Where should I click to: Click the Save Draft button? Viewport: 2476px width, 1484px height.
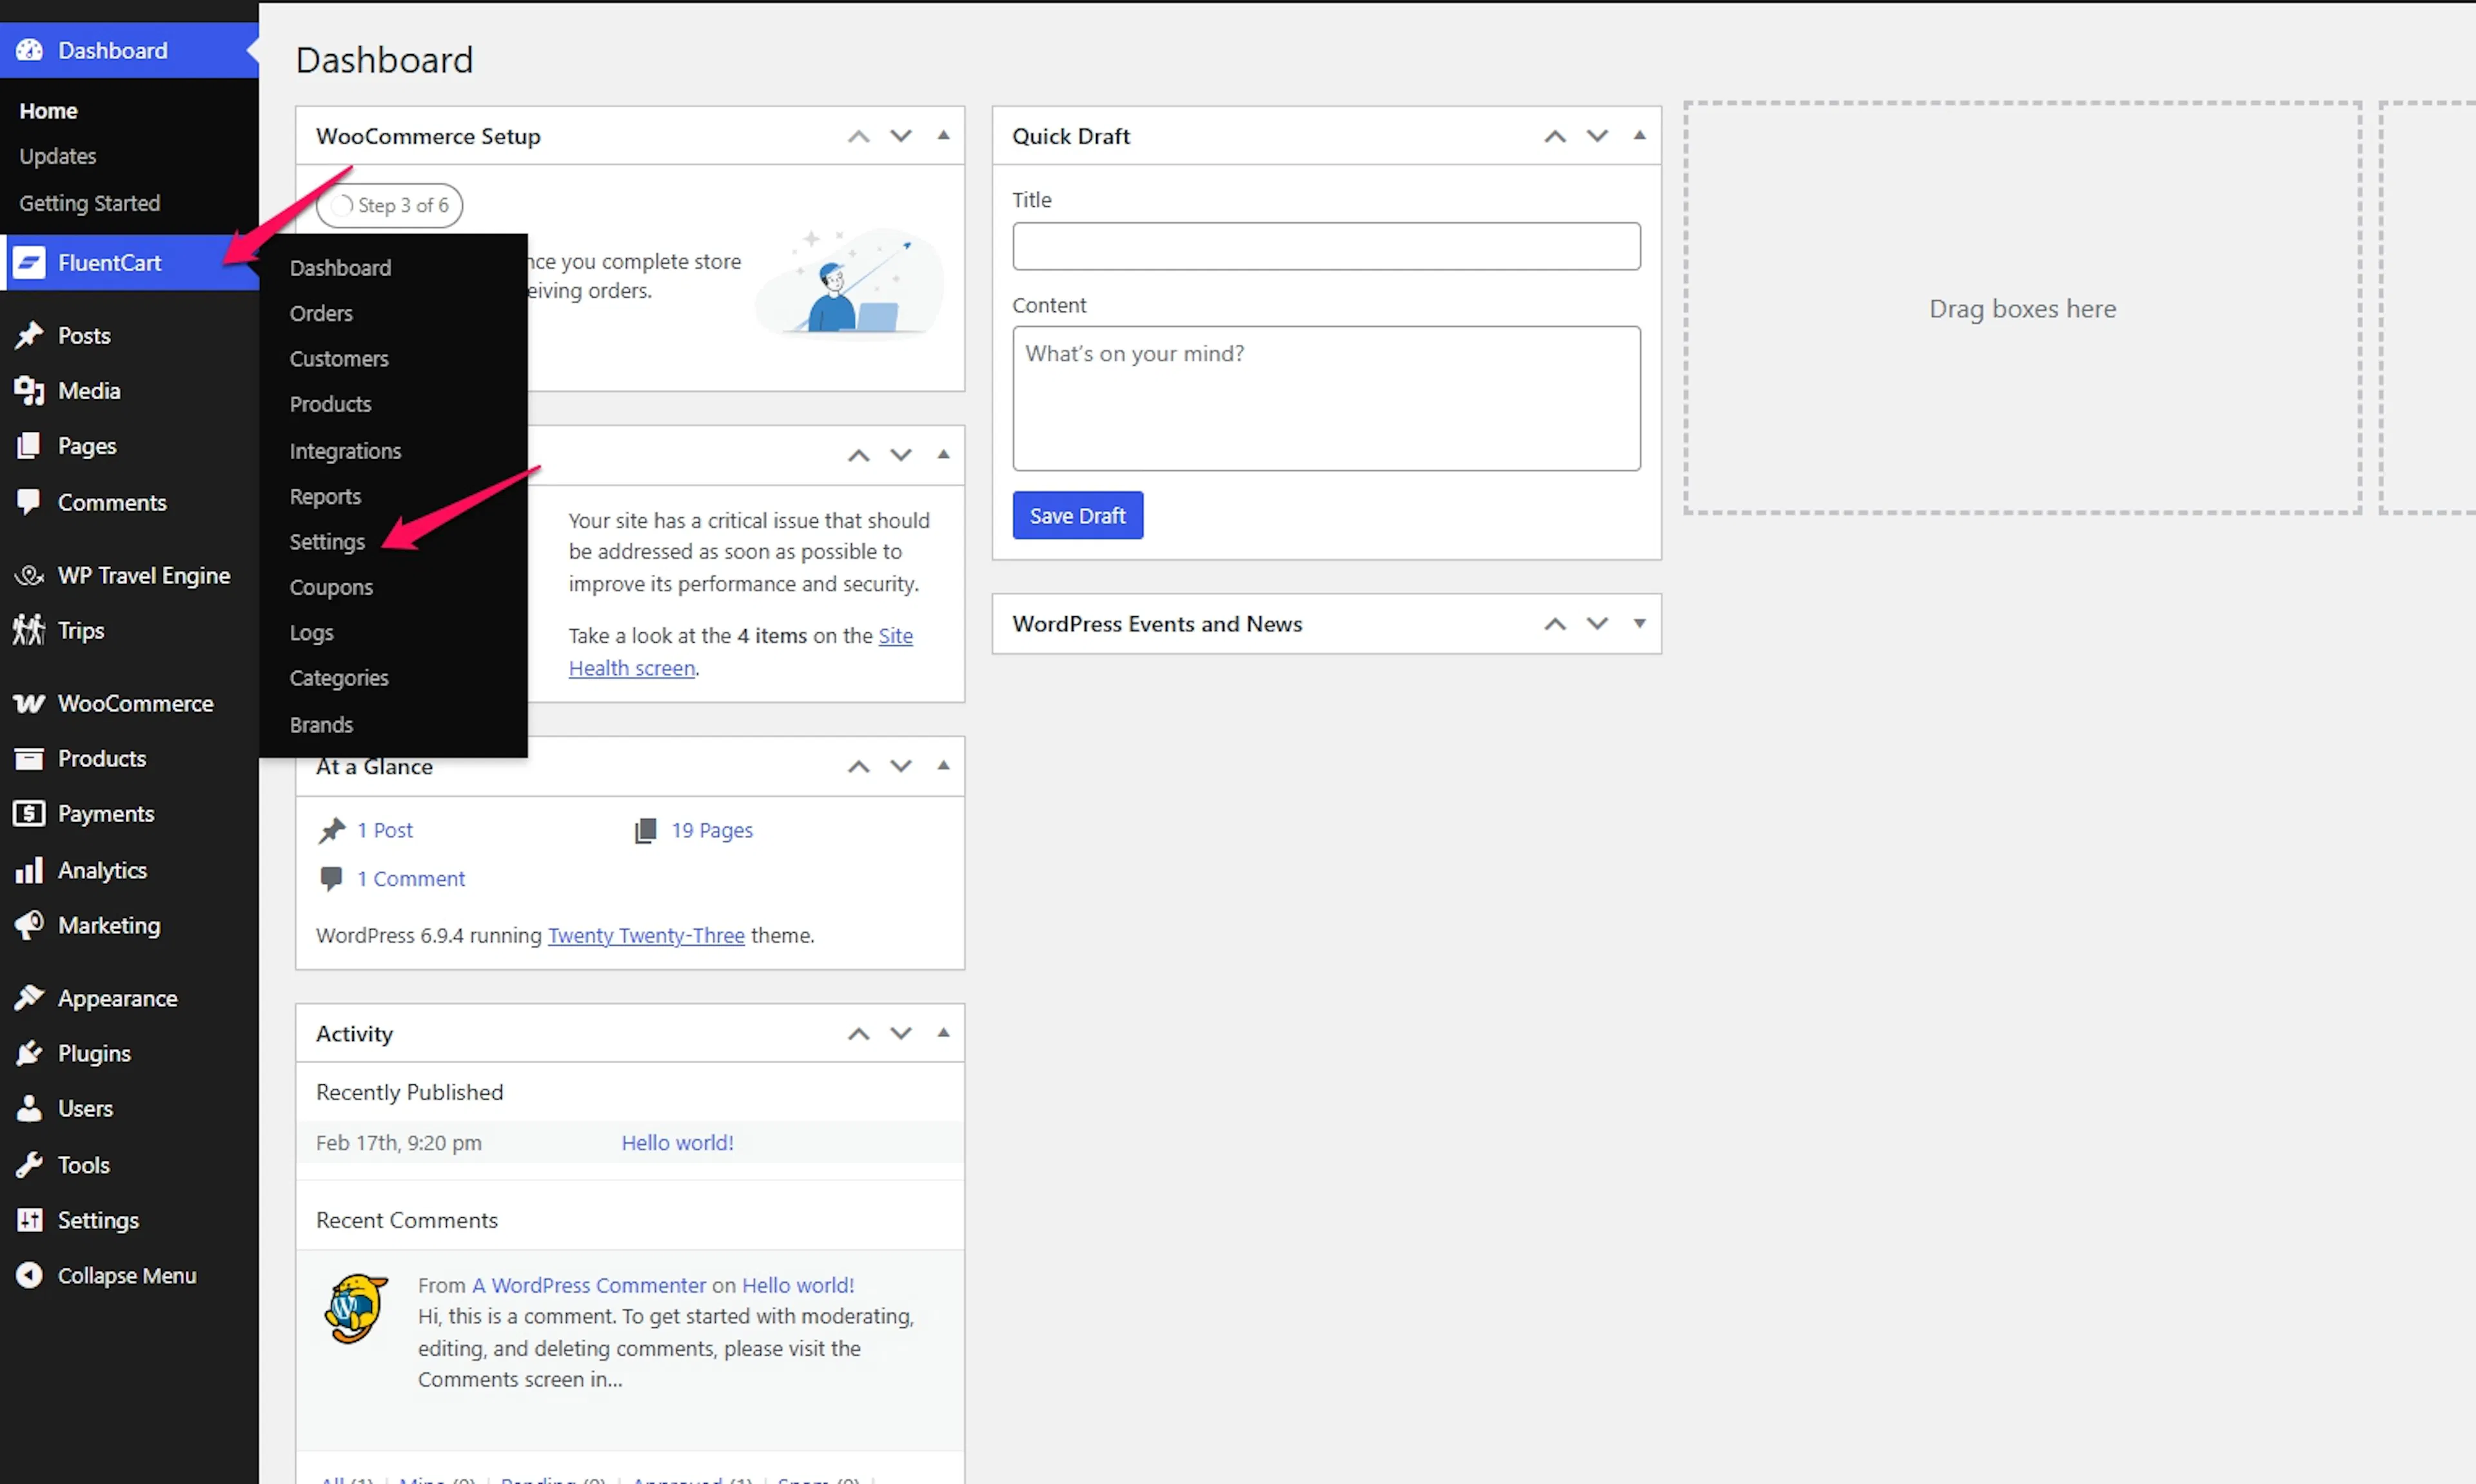coord(1077,515)
